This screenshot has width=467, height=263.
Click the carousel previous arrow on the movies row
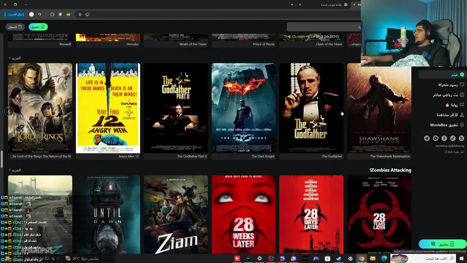(x=9, y=111)
